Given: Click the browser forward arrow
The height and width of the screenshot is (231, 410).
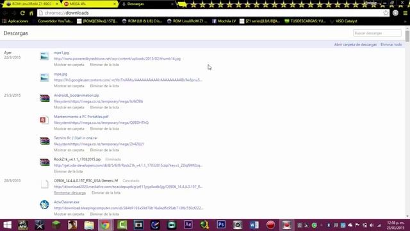Looking at the screenshot, I should pyautogui.click(x=13, y=13).
